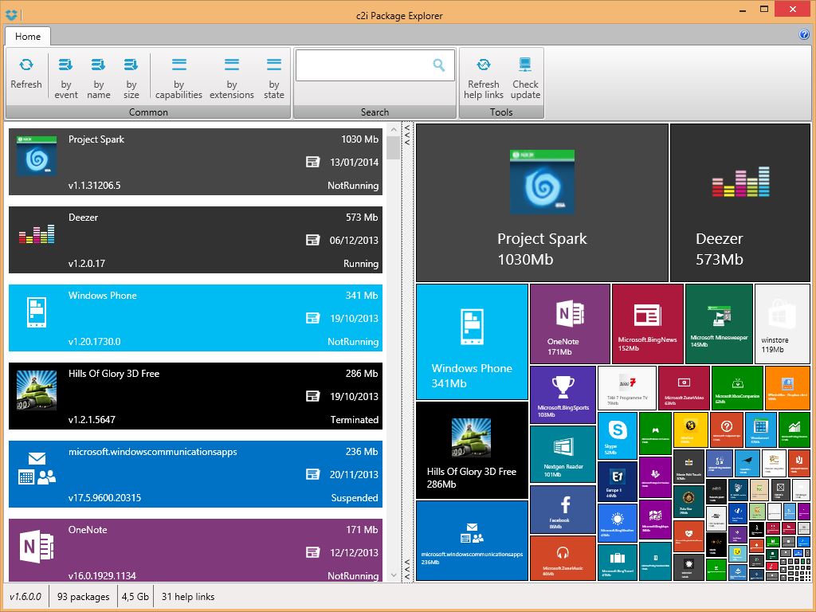Click the top splitter collapse arrows
The width and height of the screenshot is (816, 612).
pyautogui.click(x=407, y=134)
